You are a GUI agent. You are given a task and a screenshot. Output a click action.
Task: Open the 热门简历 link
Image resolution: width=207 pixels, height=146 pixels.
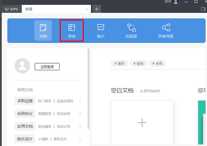click(x=45, y=101)
